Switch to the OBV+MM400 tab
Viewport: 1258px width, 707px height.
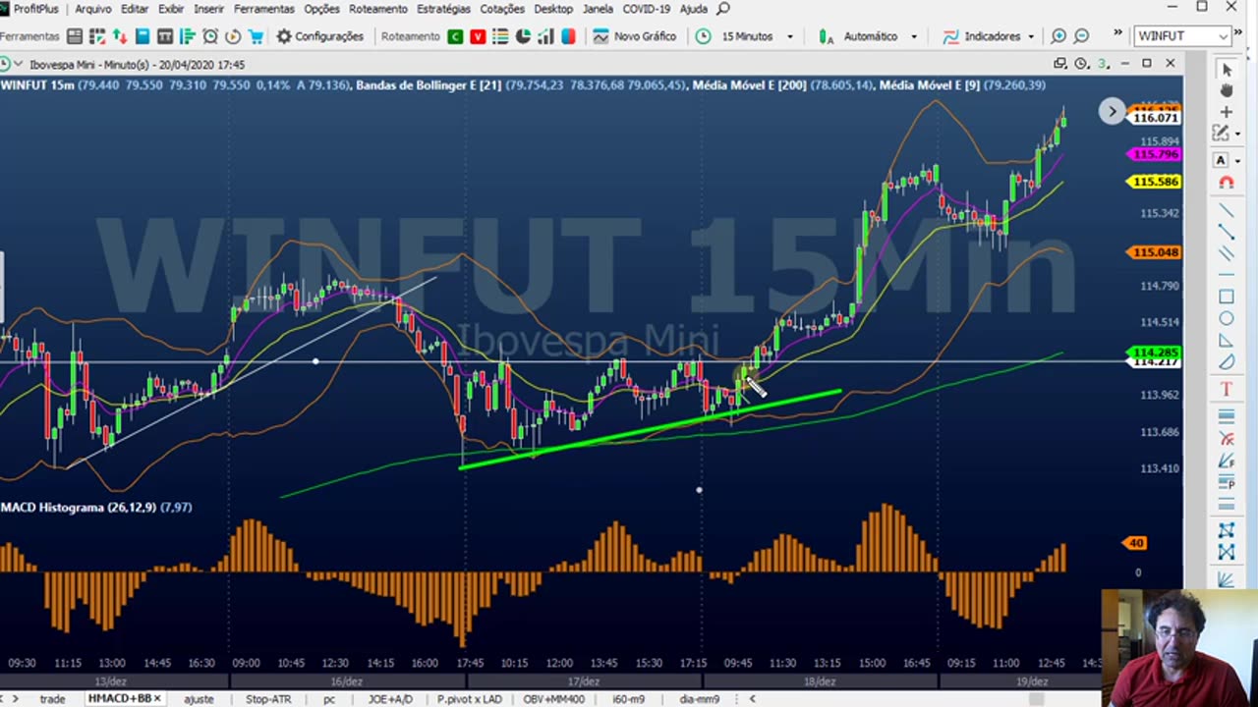(554, 699)
